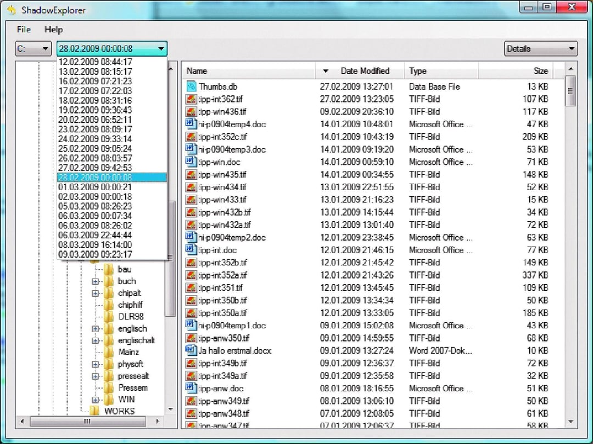Click the Word icon of hi-p0904temp4.doc
The image size is (593, 444).
pyautogui.click(x=191, y=124)
